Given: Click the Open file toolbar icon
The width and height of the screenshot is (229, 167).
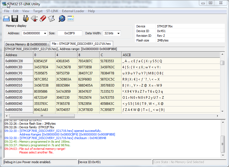Looking at the screenshot, I should click(6, 19).
